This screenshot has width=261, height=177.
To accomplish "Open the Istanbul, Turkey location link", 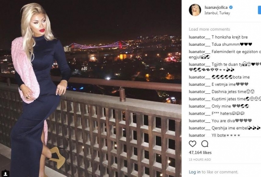I will click(217, 13).
